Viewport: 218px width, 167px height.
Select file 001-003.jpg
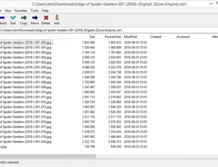(26, 57)
